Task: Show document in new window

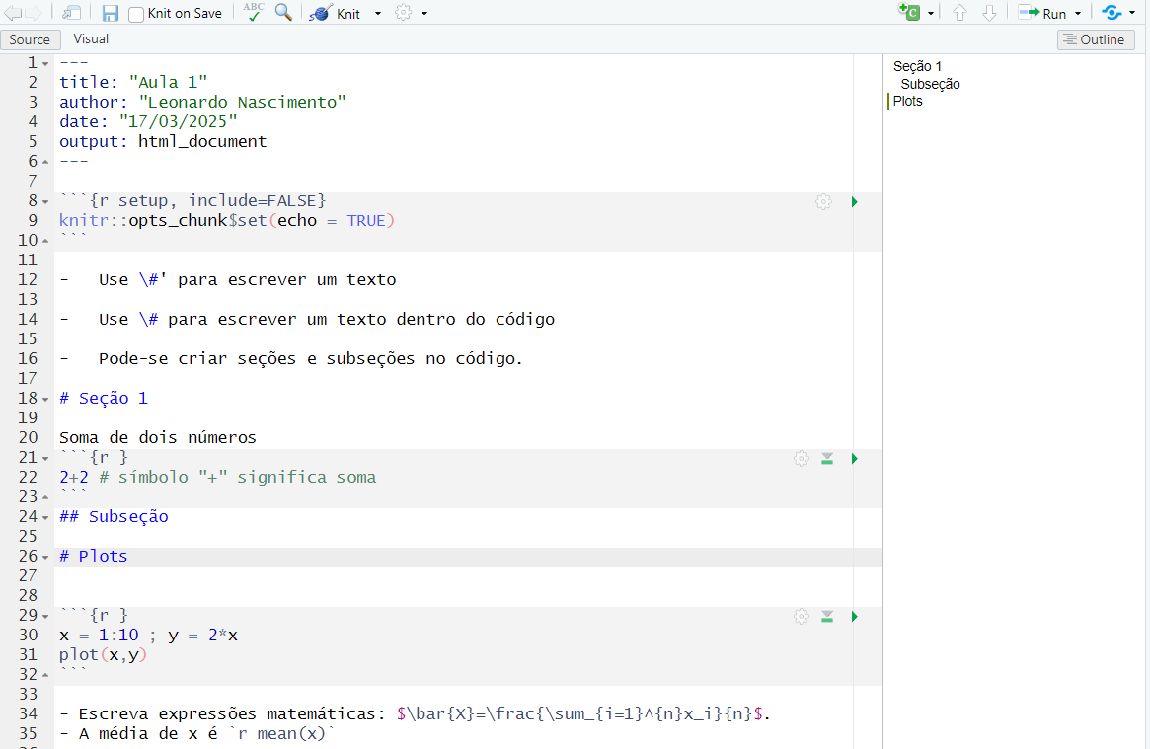Action: tap(71, 13)
